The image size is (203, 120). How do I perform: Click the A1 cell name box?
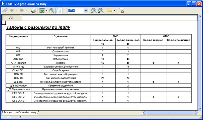[x=11, y=18]
